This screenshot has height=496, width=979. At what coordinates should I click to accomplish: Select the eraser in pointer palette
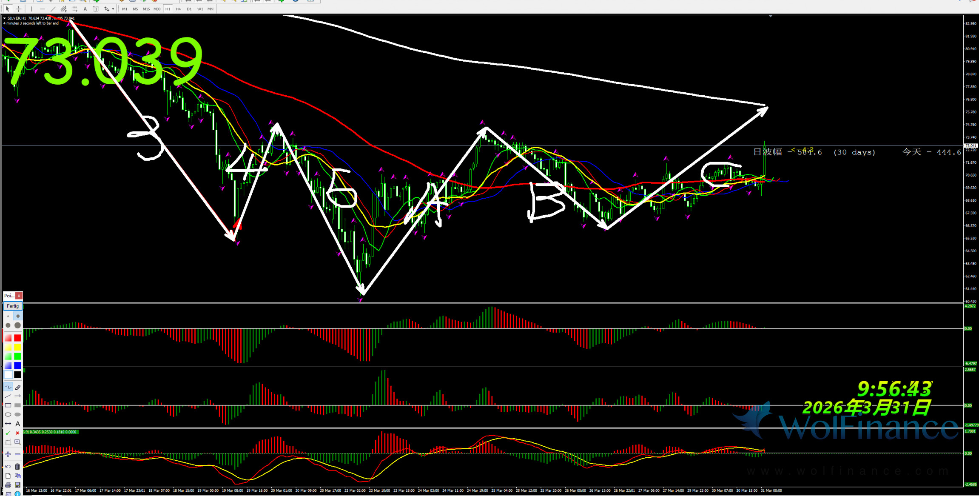17,387
